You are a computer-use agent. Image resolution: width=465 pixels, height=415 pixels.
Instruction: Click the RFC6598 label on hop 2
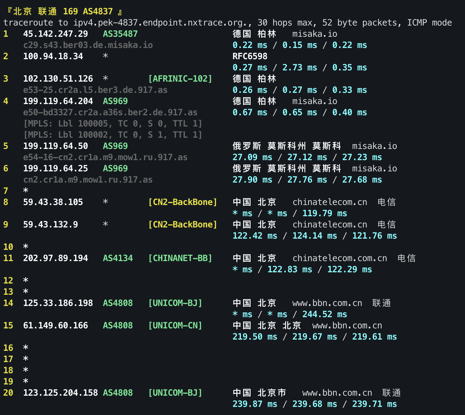[x=249, y=56]
